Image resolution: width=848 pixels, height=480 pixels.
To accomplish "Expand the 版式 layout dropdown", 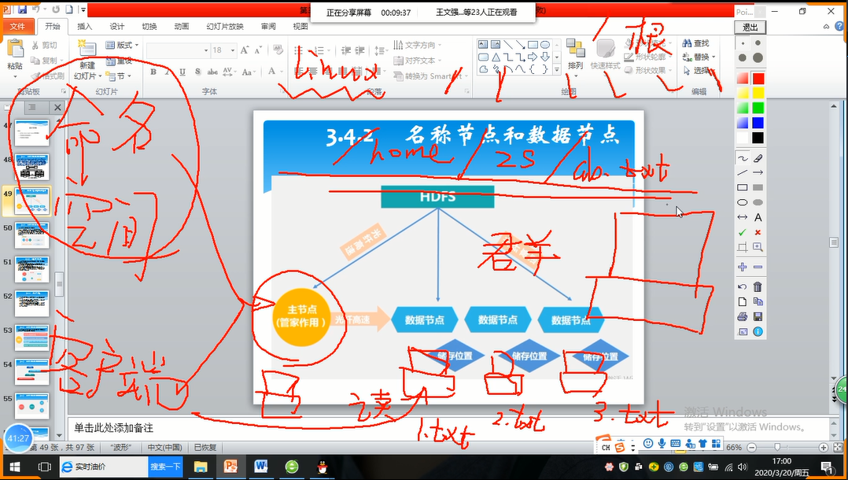I will point(124,46).
